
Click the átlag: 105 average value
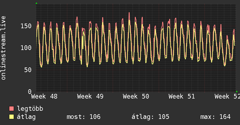151,117
